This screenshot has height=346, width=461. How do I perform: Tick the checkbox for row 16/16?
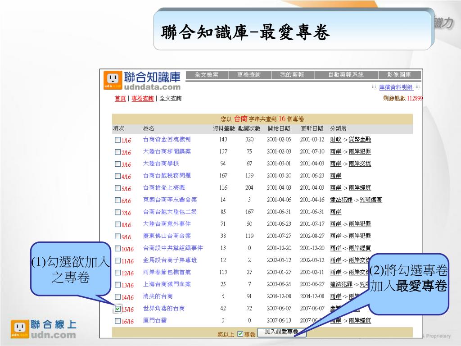coord(118,321)
